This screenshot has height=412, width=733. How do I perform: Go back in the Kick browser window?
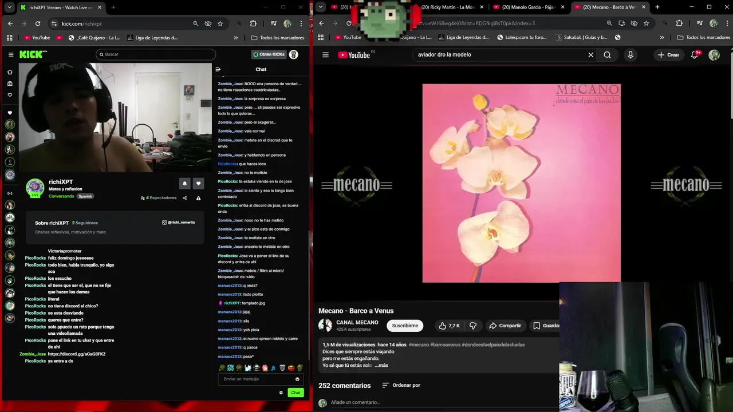click(x=10, y=23)
